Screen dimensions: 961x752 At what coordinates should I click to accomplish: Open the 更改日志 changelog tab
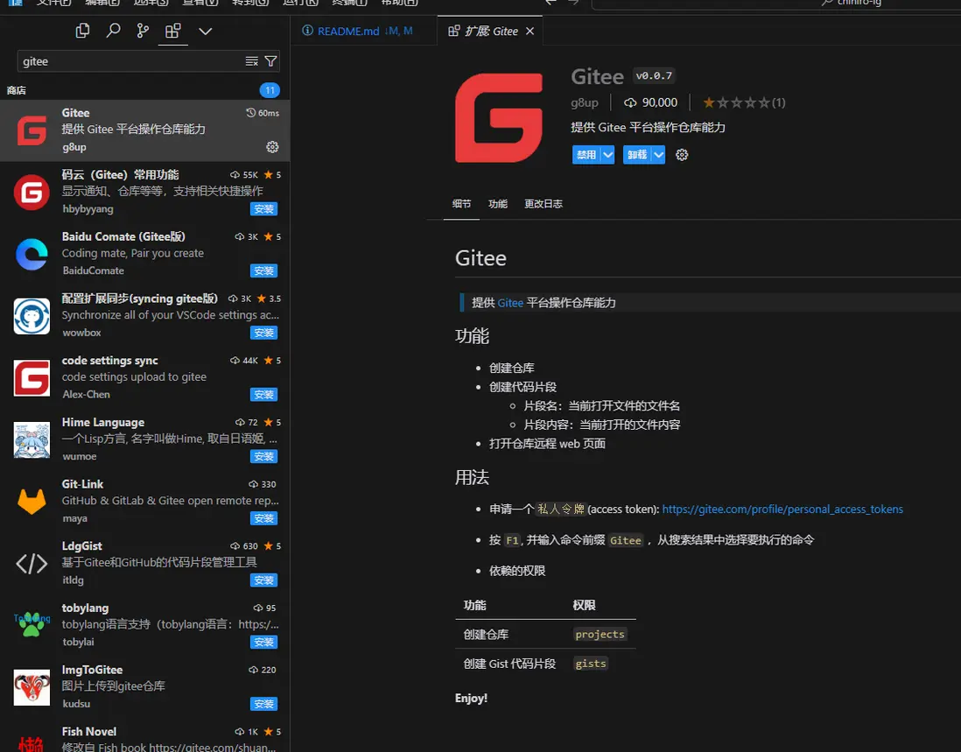coord(543,204)
